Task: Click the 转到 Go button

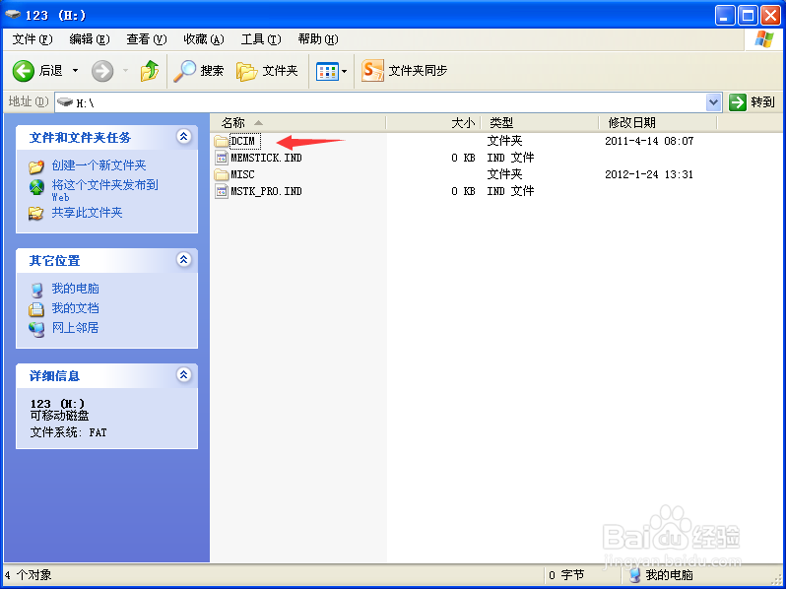Action: click(752, 102)
